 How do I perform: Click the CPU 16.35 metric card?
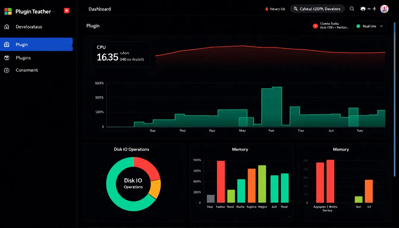[121, 54]
